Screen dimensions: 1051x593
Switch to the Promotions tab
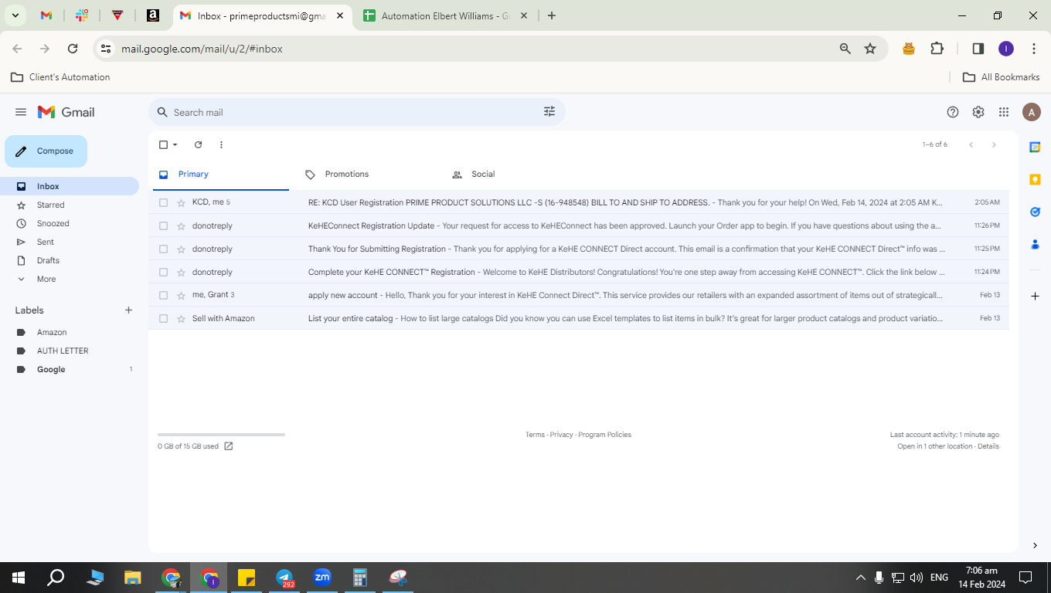point(347,175)
